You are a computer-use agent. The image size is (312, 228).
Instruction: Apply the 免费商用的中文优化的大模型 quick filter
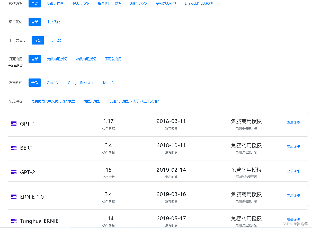(53, 101)
